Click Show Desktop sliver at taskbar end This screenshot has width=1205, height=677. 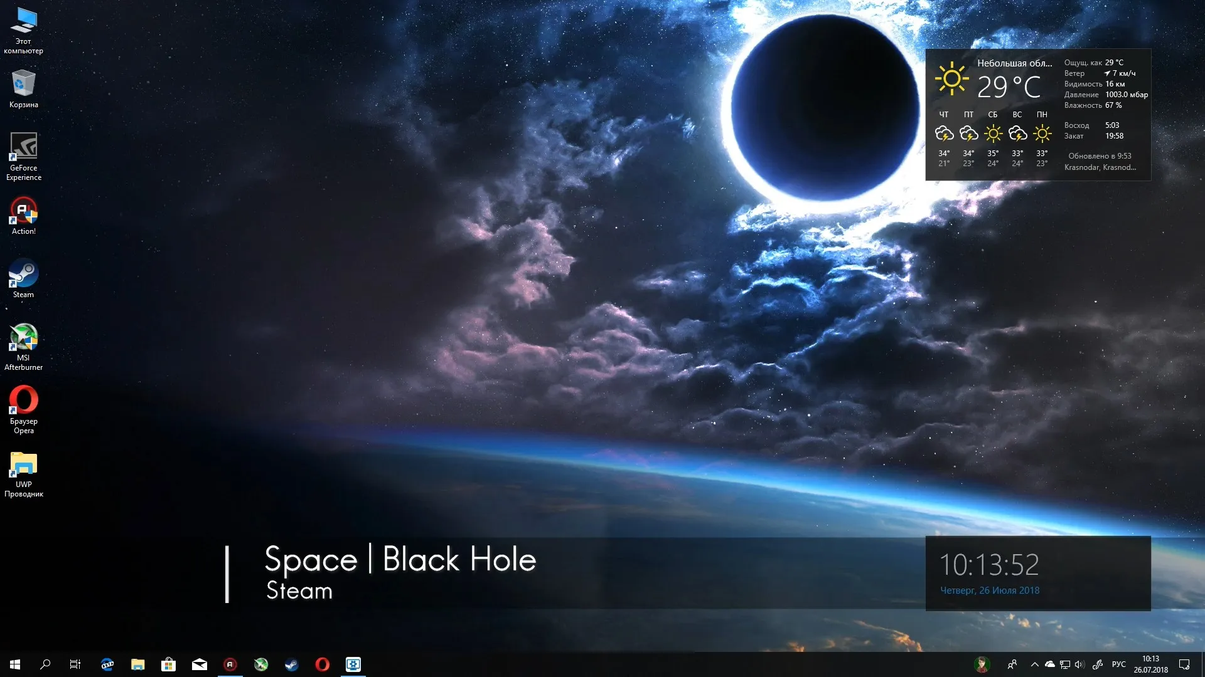(x=1202, y=664)
